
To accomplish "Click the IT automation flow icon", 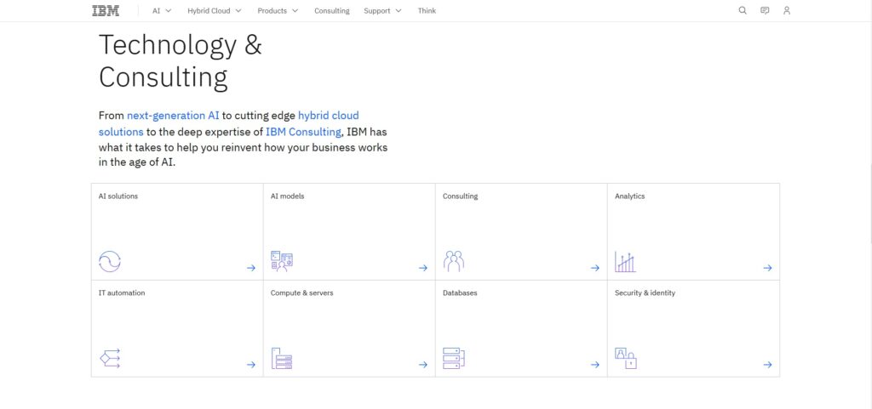I will (x=110, y=358).
